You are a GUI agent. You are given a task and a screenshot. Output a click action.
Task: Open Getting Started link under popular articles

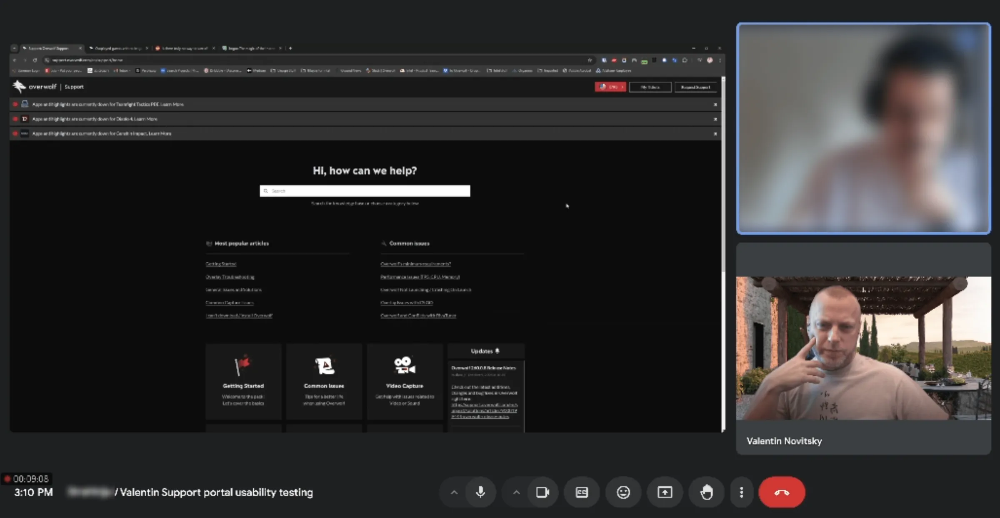point(221,264)
